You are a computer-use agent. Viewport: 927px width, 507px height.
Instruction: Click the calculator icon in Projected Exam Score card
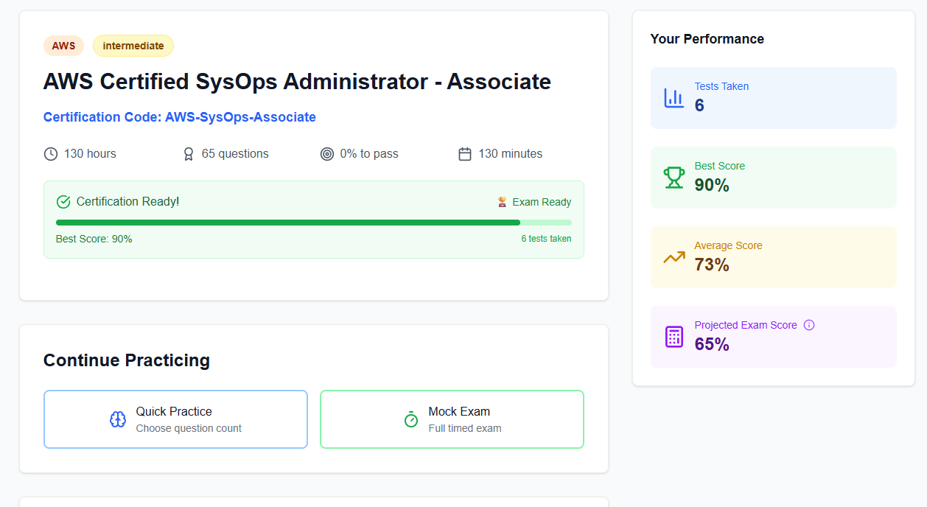(674, 337)
